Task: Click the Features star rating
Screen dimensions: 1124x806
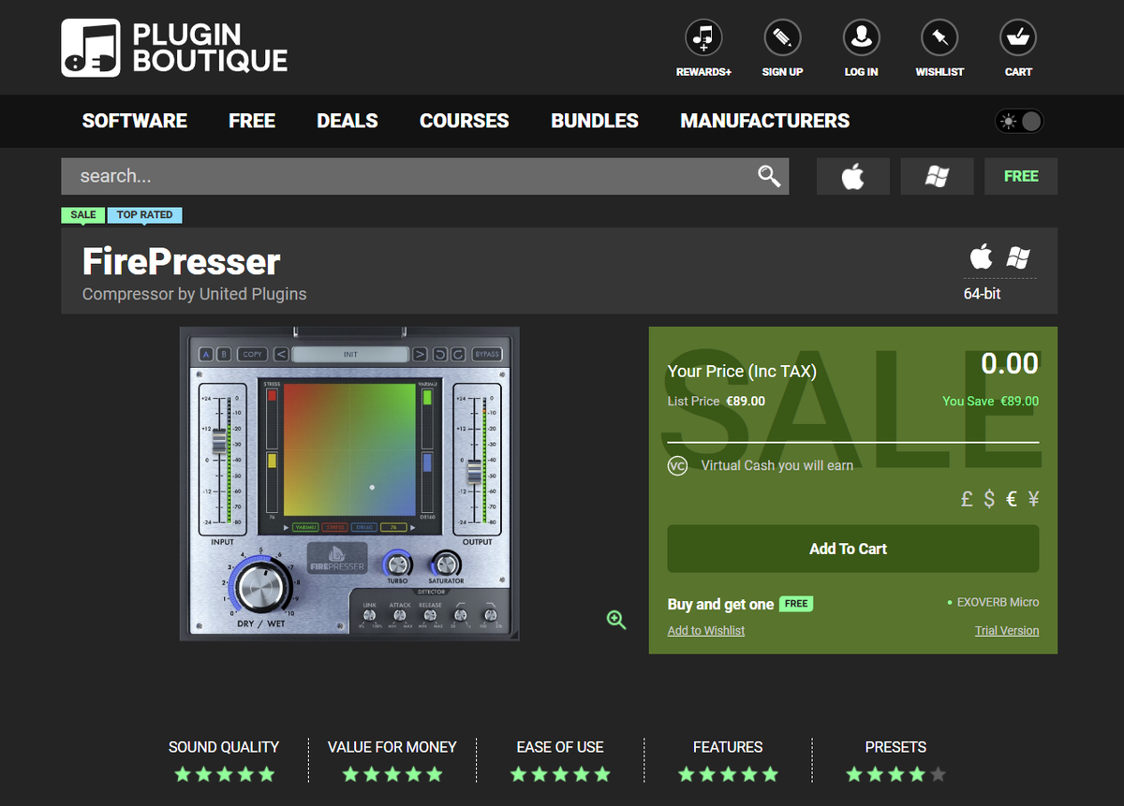Action: click(728, 774)
